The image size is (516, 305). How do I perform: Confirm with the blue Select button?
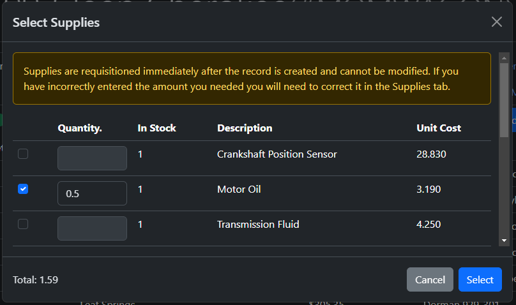coord(480,279)
